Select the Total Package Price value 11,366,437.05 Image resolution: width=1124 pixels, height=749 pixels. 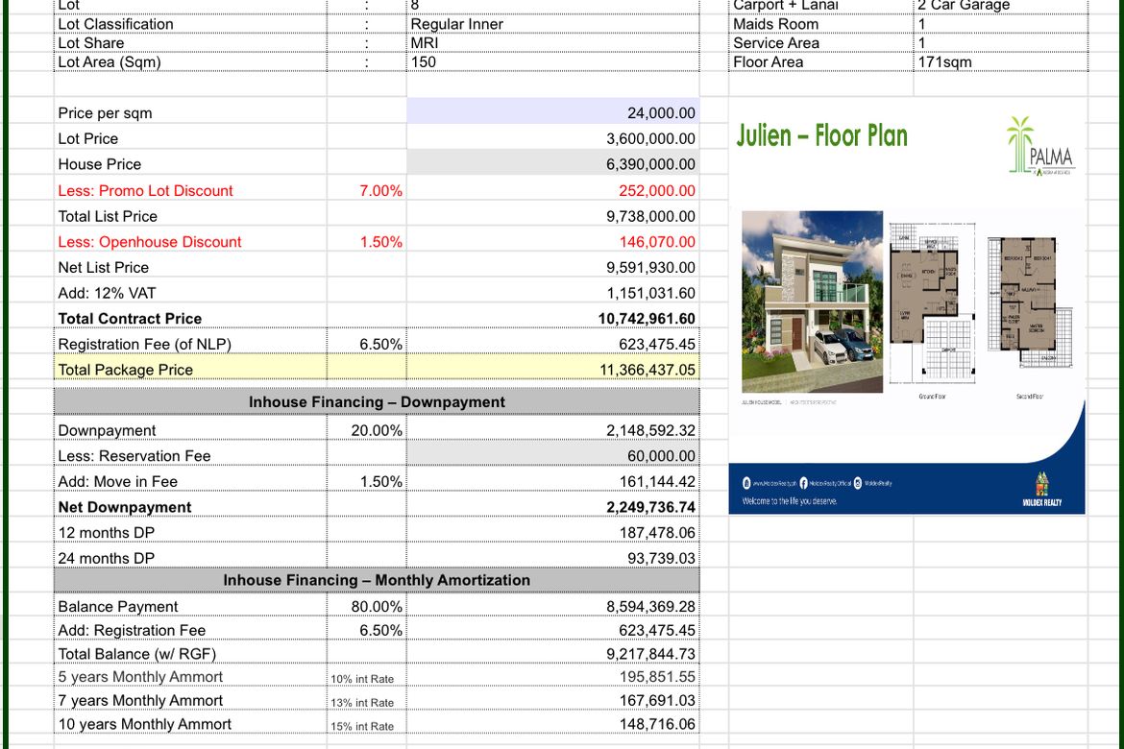[x=648, y=370]
